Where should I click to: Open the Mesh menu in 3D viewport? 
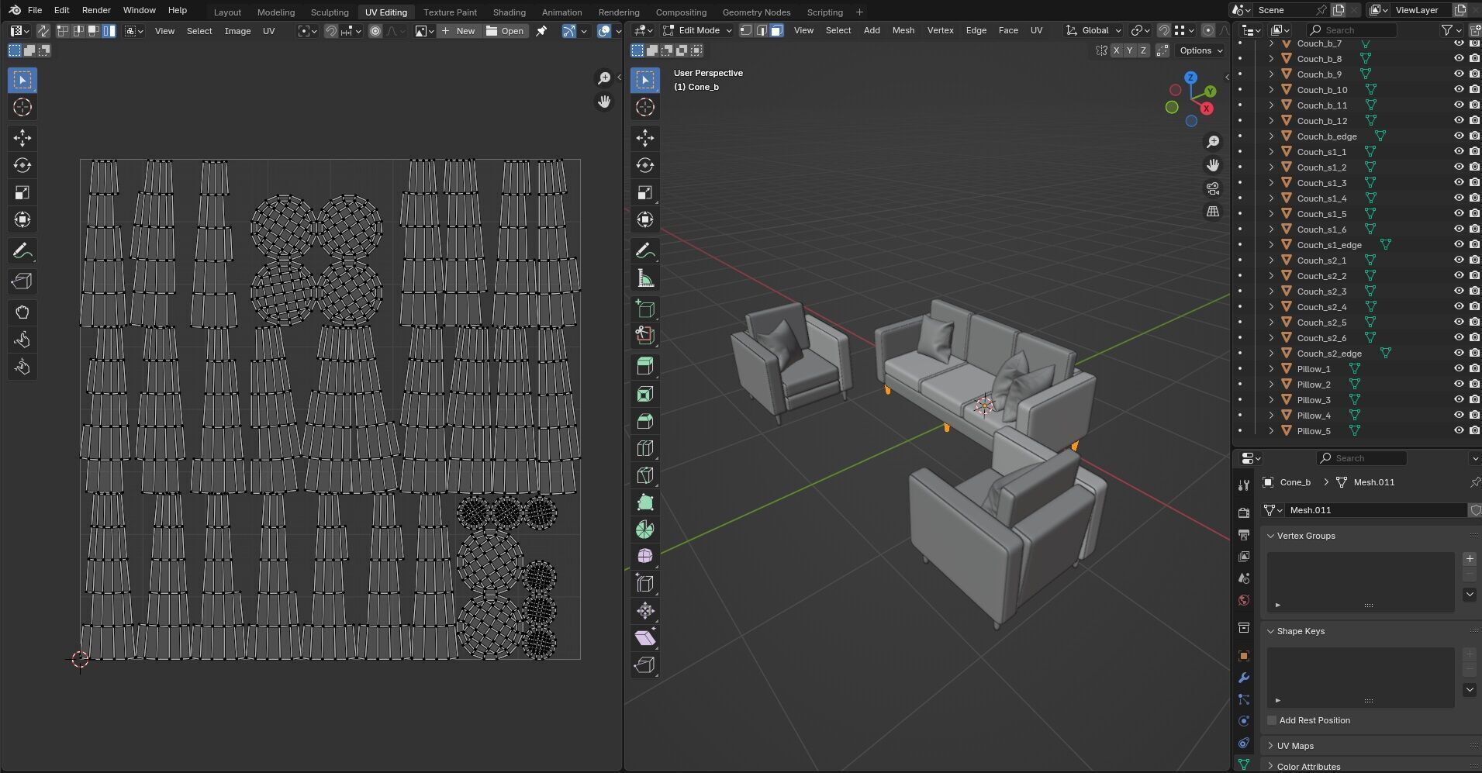point(903,30)
